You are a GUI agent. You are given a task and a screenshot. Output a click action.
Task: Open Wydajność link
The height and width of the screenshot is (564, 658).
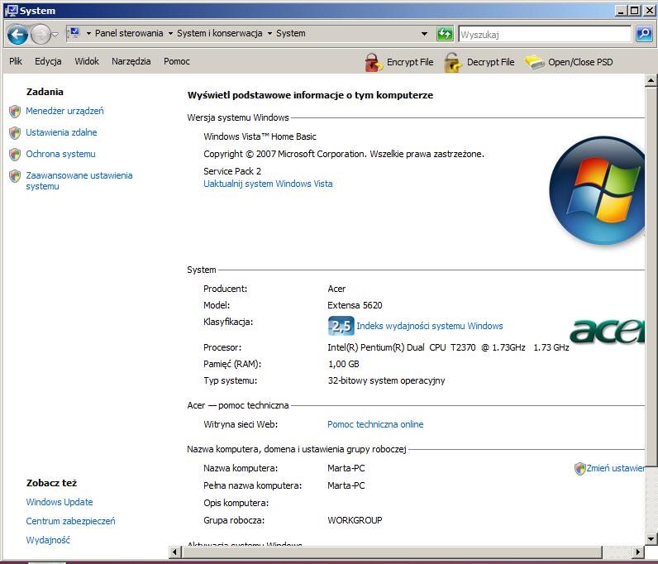(48, 540)
